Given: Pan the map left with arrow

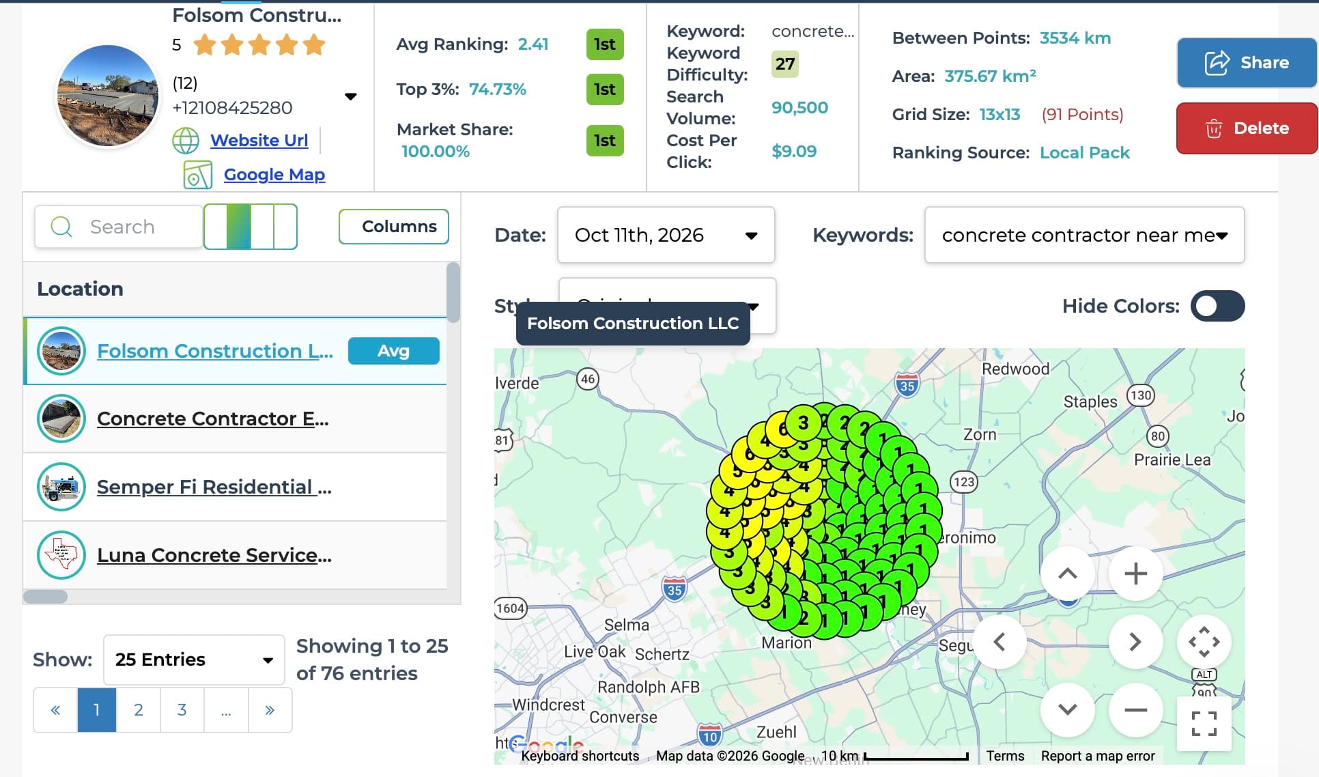Looking at the screenshot, I should tap(999, 642).
